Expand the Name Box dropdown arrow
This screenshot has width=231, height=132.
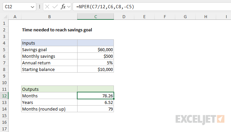[x=32, y=7]
